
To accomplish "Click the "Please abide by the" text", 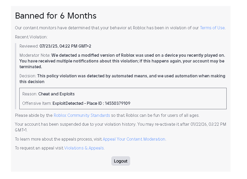I will (x=34, y=115).
